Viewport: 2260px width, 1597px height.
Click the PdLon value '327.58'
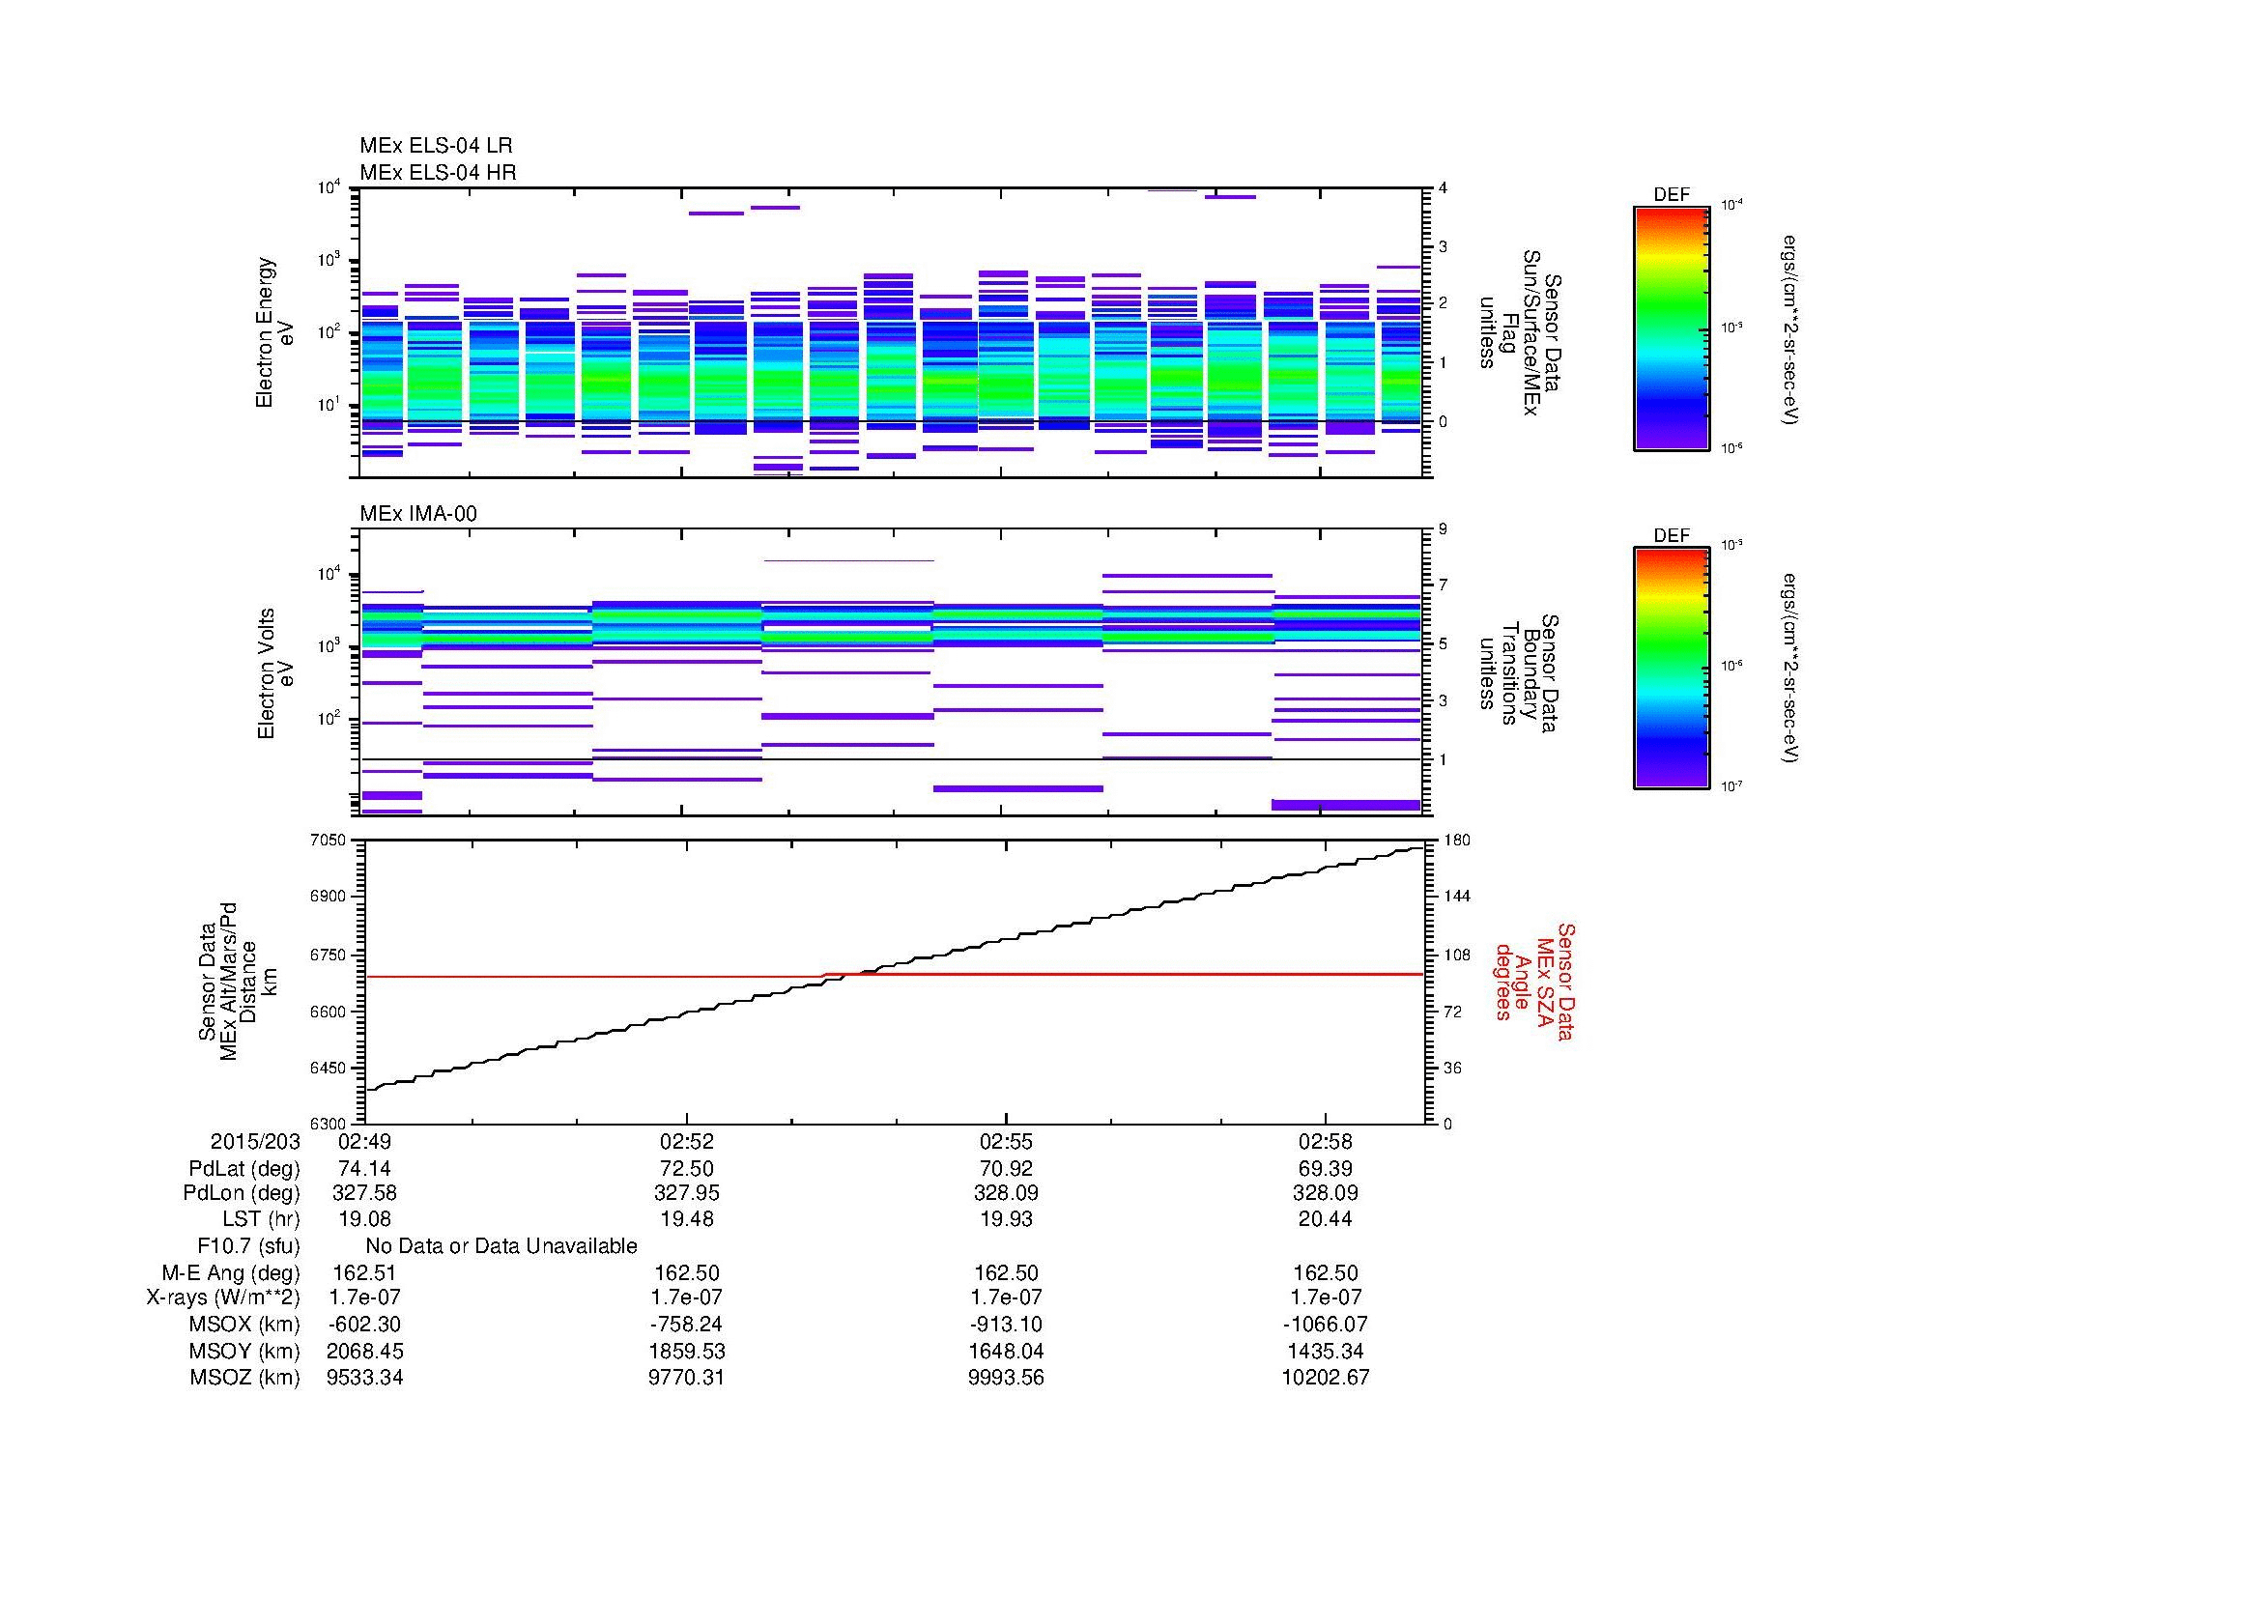point(364,1192)
